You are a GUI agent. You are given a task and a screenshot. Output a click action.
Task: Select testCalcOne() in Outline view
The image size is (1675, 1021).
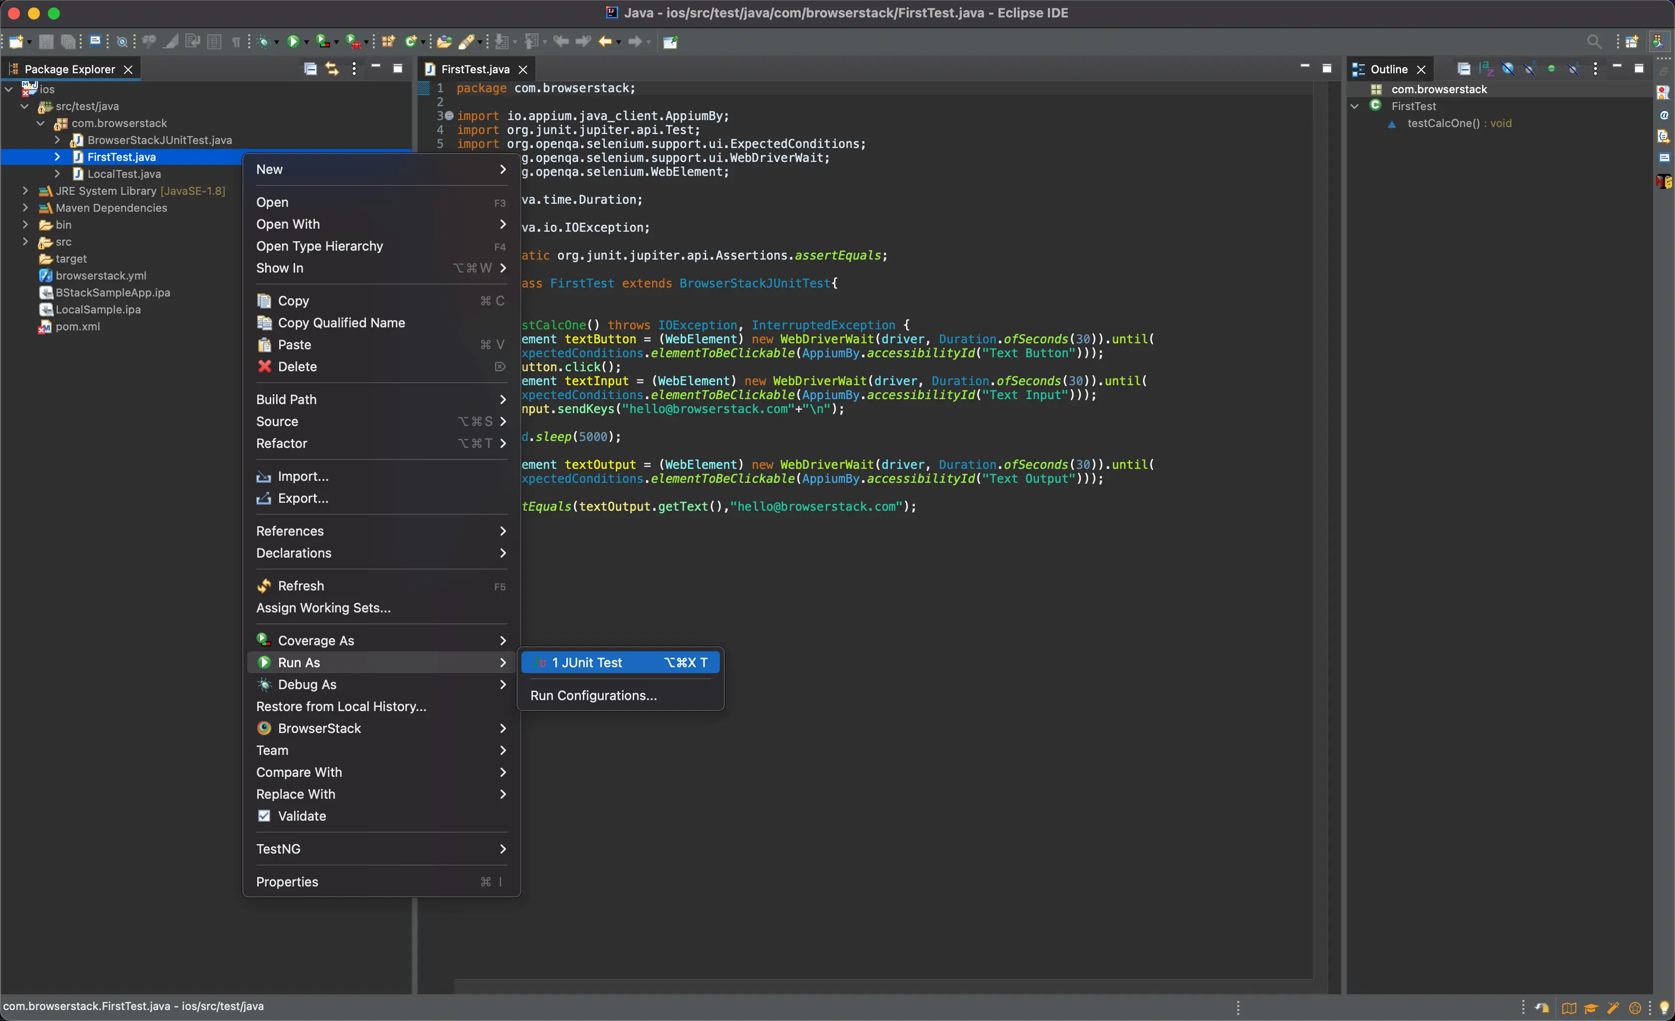click(x=1443, y=123)
